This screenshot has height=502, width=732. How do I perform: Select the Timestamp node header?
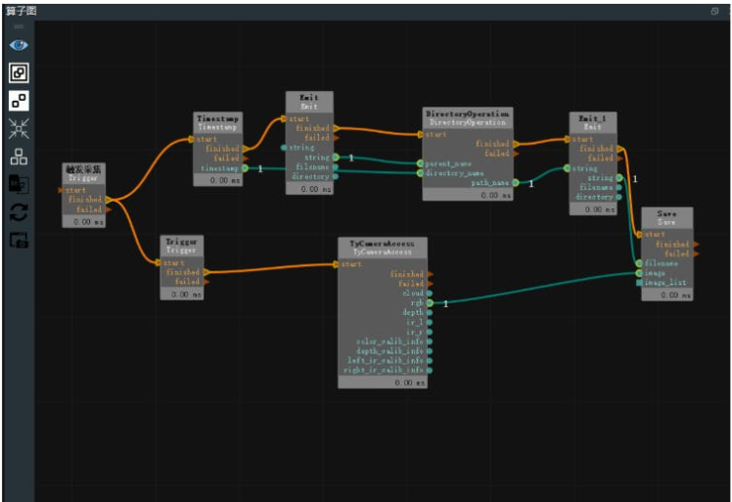[218, 122]
